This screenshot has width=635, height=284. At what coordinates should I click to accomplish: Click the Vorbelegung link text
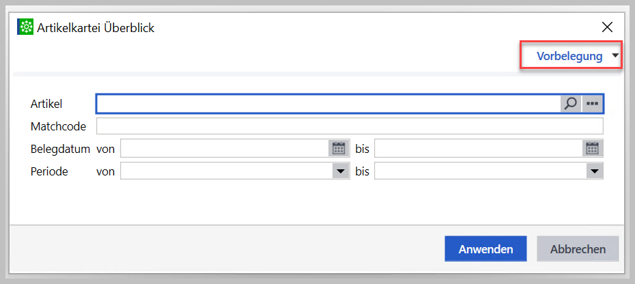[x=569, y=56]
